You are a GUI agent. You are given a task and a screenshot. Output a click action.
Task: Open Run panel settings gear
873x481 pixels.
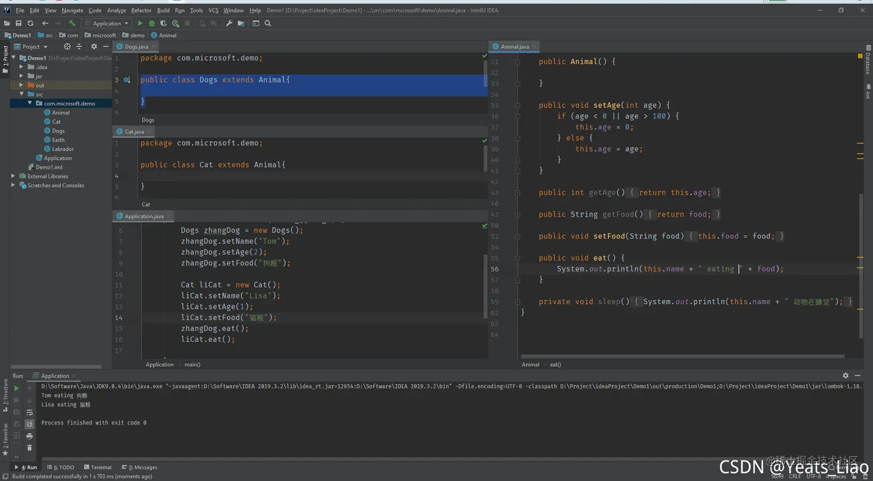tap(846, 375)
